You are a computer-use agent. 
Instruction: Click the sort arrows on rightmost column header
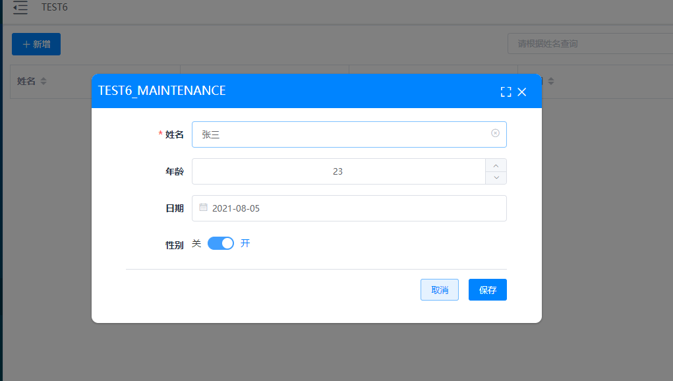pos(551,81)
